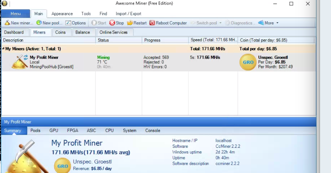Select the Main ribbon tab
This screenshot has height=173, width=331.
click(39, 14)
